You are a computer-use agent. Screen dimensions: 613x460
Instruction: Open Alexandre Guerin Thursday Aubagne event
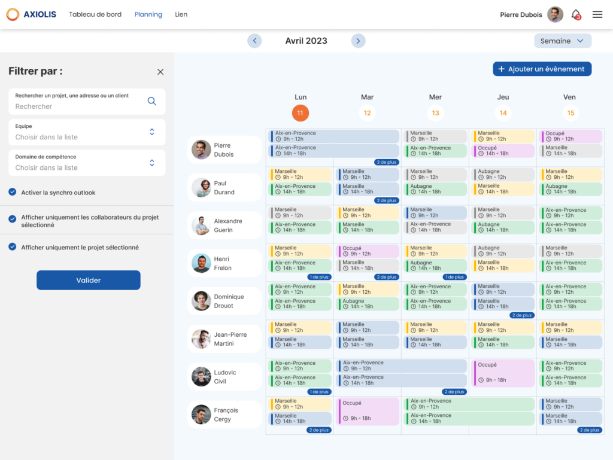503,227
